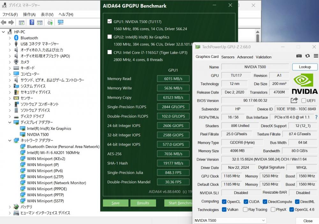Image resolution: width=319 pixels, height=224 pixels.
Task: Click the Lookup button
Action: (305, 67)
